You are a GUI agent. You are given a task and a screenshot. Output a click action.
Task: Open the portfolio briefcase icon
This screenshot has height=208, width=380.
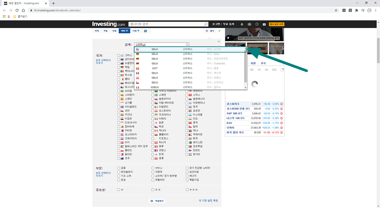[x=249, y=24]
